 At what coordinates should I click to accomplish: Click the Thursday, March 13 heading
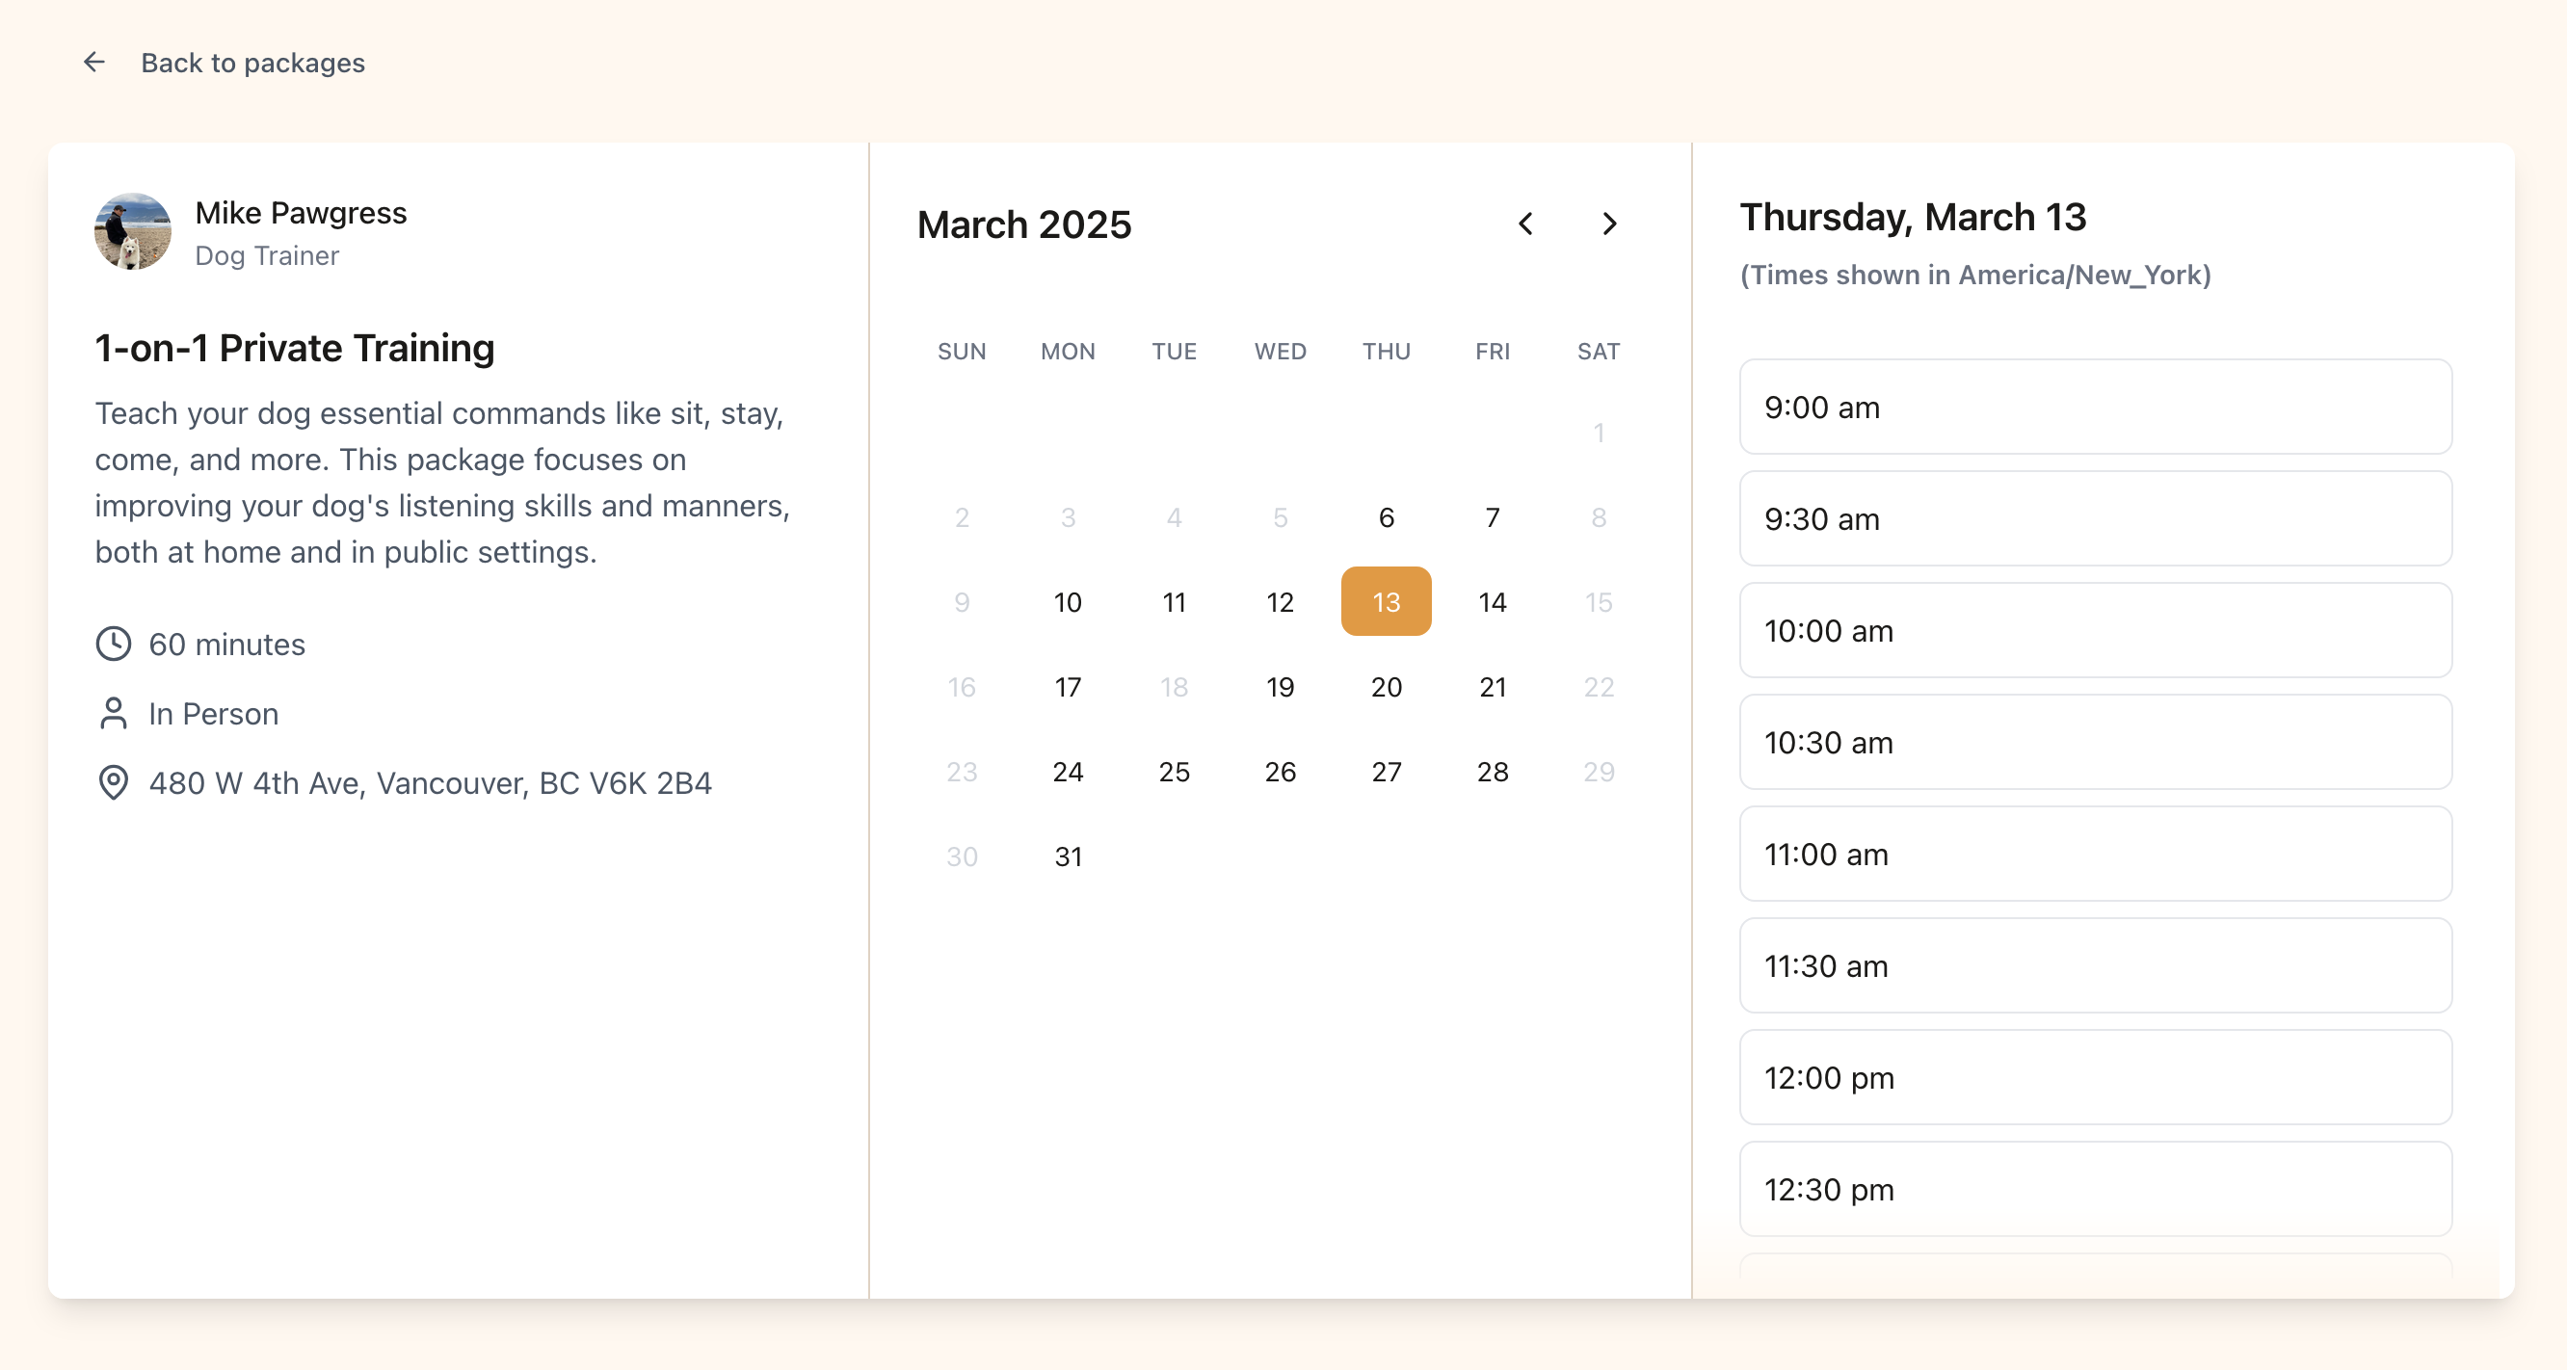[x=1914, y=215]
